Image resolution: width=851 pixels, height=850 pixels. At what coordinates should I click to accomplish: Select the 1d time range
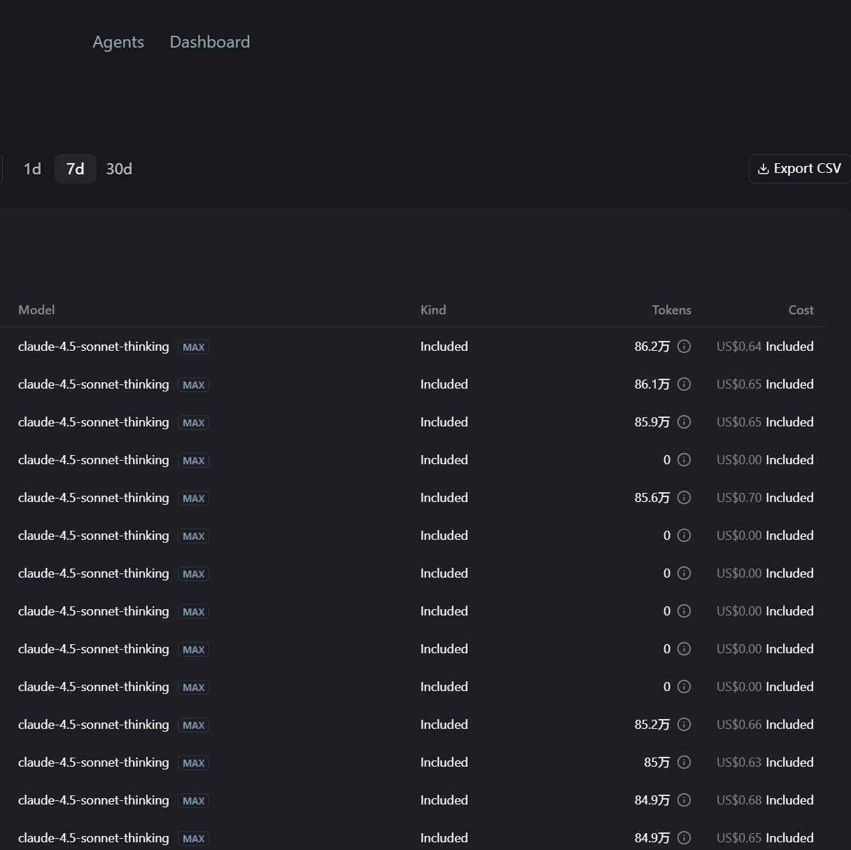(32, 169)
